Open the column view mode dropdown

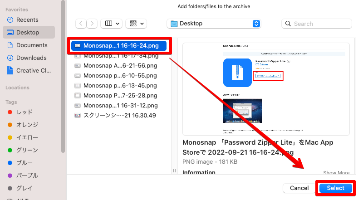point(112,24)
